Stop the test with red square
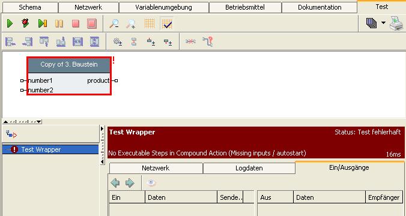 click(x=76, y=23)
